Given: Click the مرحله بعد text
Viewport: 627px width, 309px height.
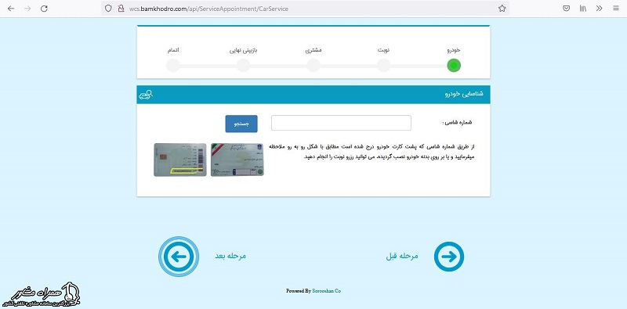Looking at the screenshot, I should [230, 256].
